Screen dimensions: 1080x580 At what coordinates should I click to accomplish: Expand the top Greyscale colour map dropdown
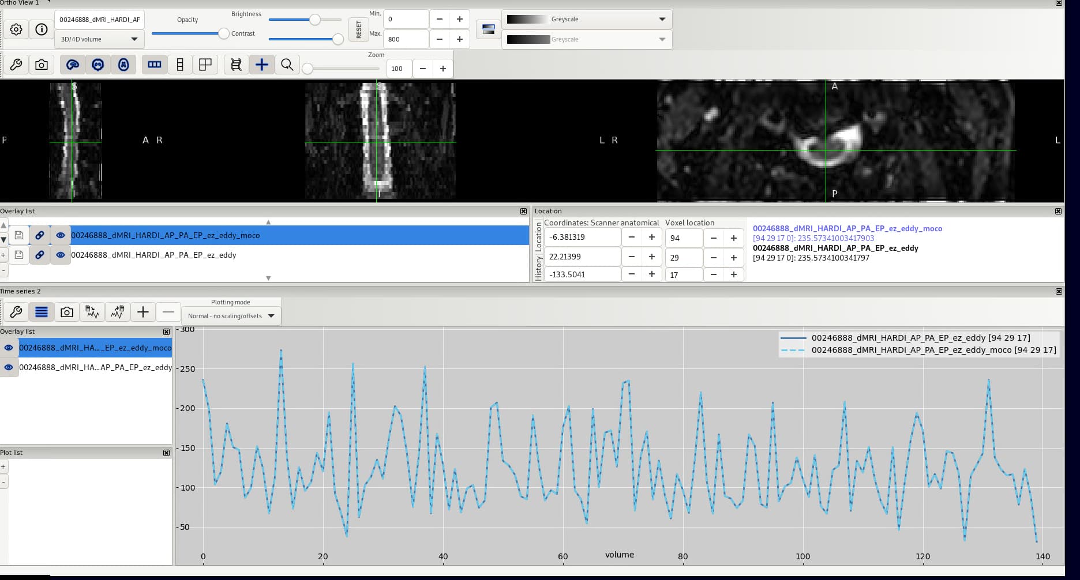click(x=586, y=19)
